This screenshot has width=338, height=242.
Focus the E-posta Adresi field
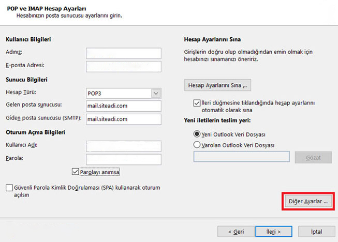(123, 66)
